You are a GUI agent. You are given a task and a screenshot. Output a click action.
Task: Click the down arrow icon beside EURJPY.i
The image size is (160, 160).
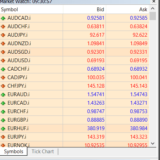[3, 137]
